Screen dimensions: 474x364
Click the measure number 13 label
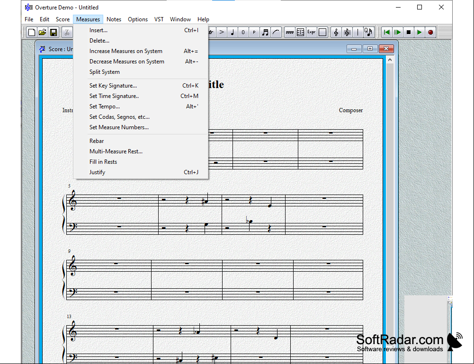click(69, 316)
